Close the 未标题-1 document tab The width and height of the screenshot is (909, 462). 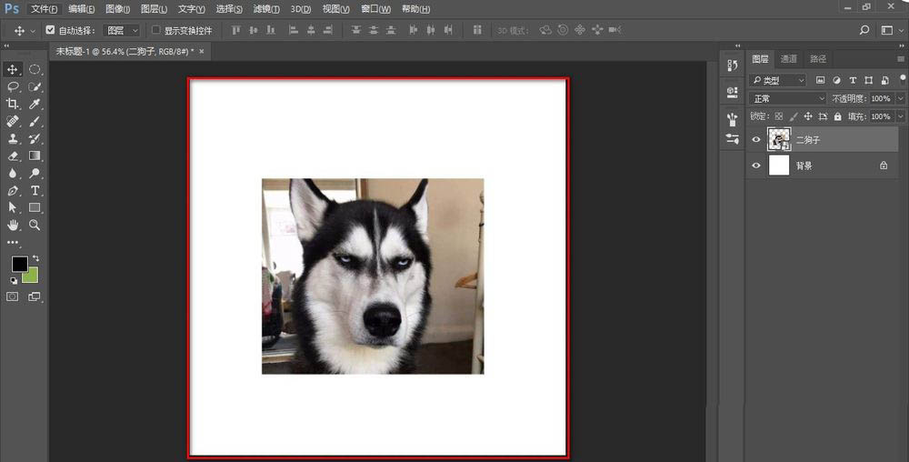click(x=201, y=52)
